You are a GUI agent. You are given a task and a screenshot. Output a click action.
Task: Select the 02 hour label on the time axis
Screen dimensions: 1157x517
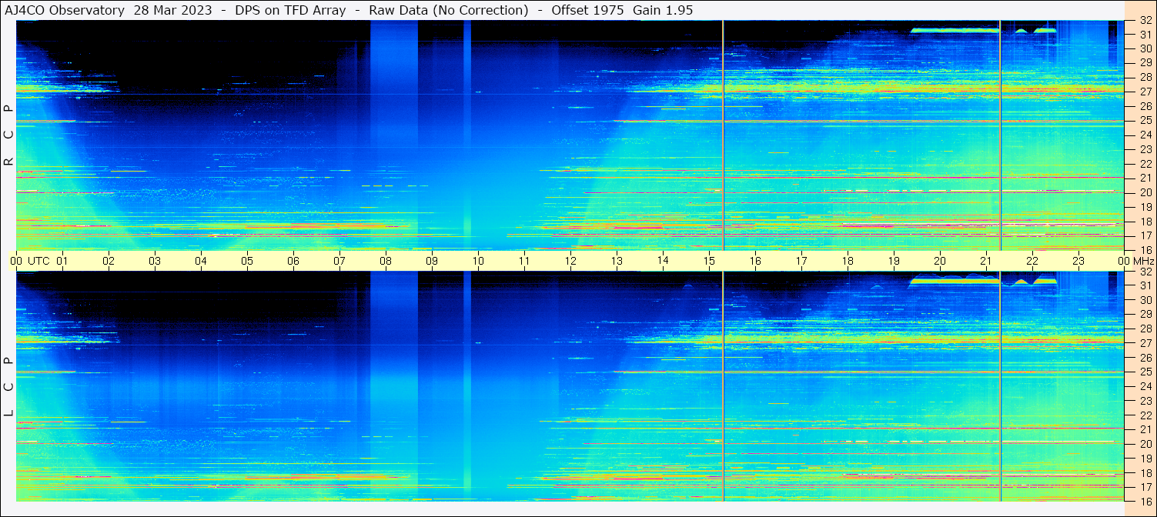(x=109, y=261)
